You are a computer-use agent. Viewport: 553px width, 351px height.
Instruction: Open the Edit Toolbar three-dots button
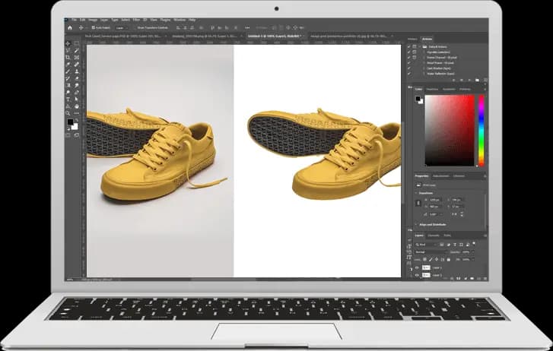77,113
